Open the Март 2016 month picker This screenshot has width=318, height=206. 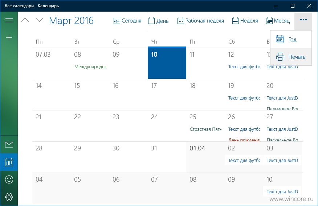71,21
